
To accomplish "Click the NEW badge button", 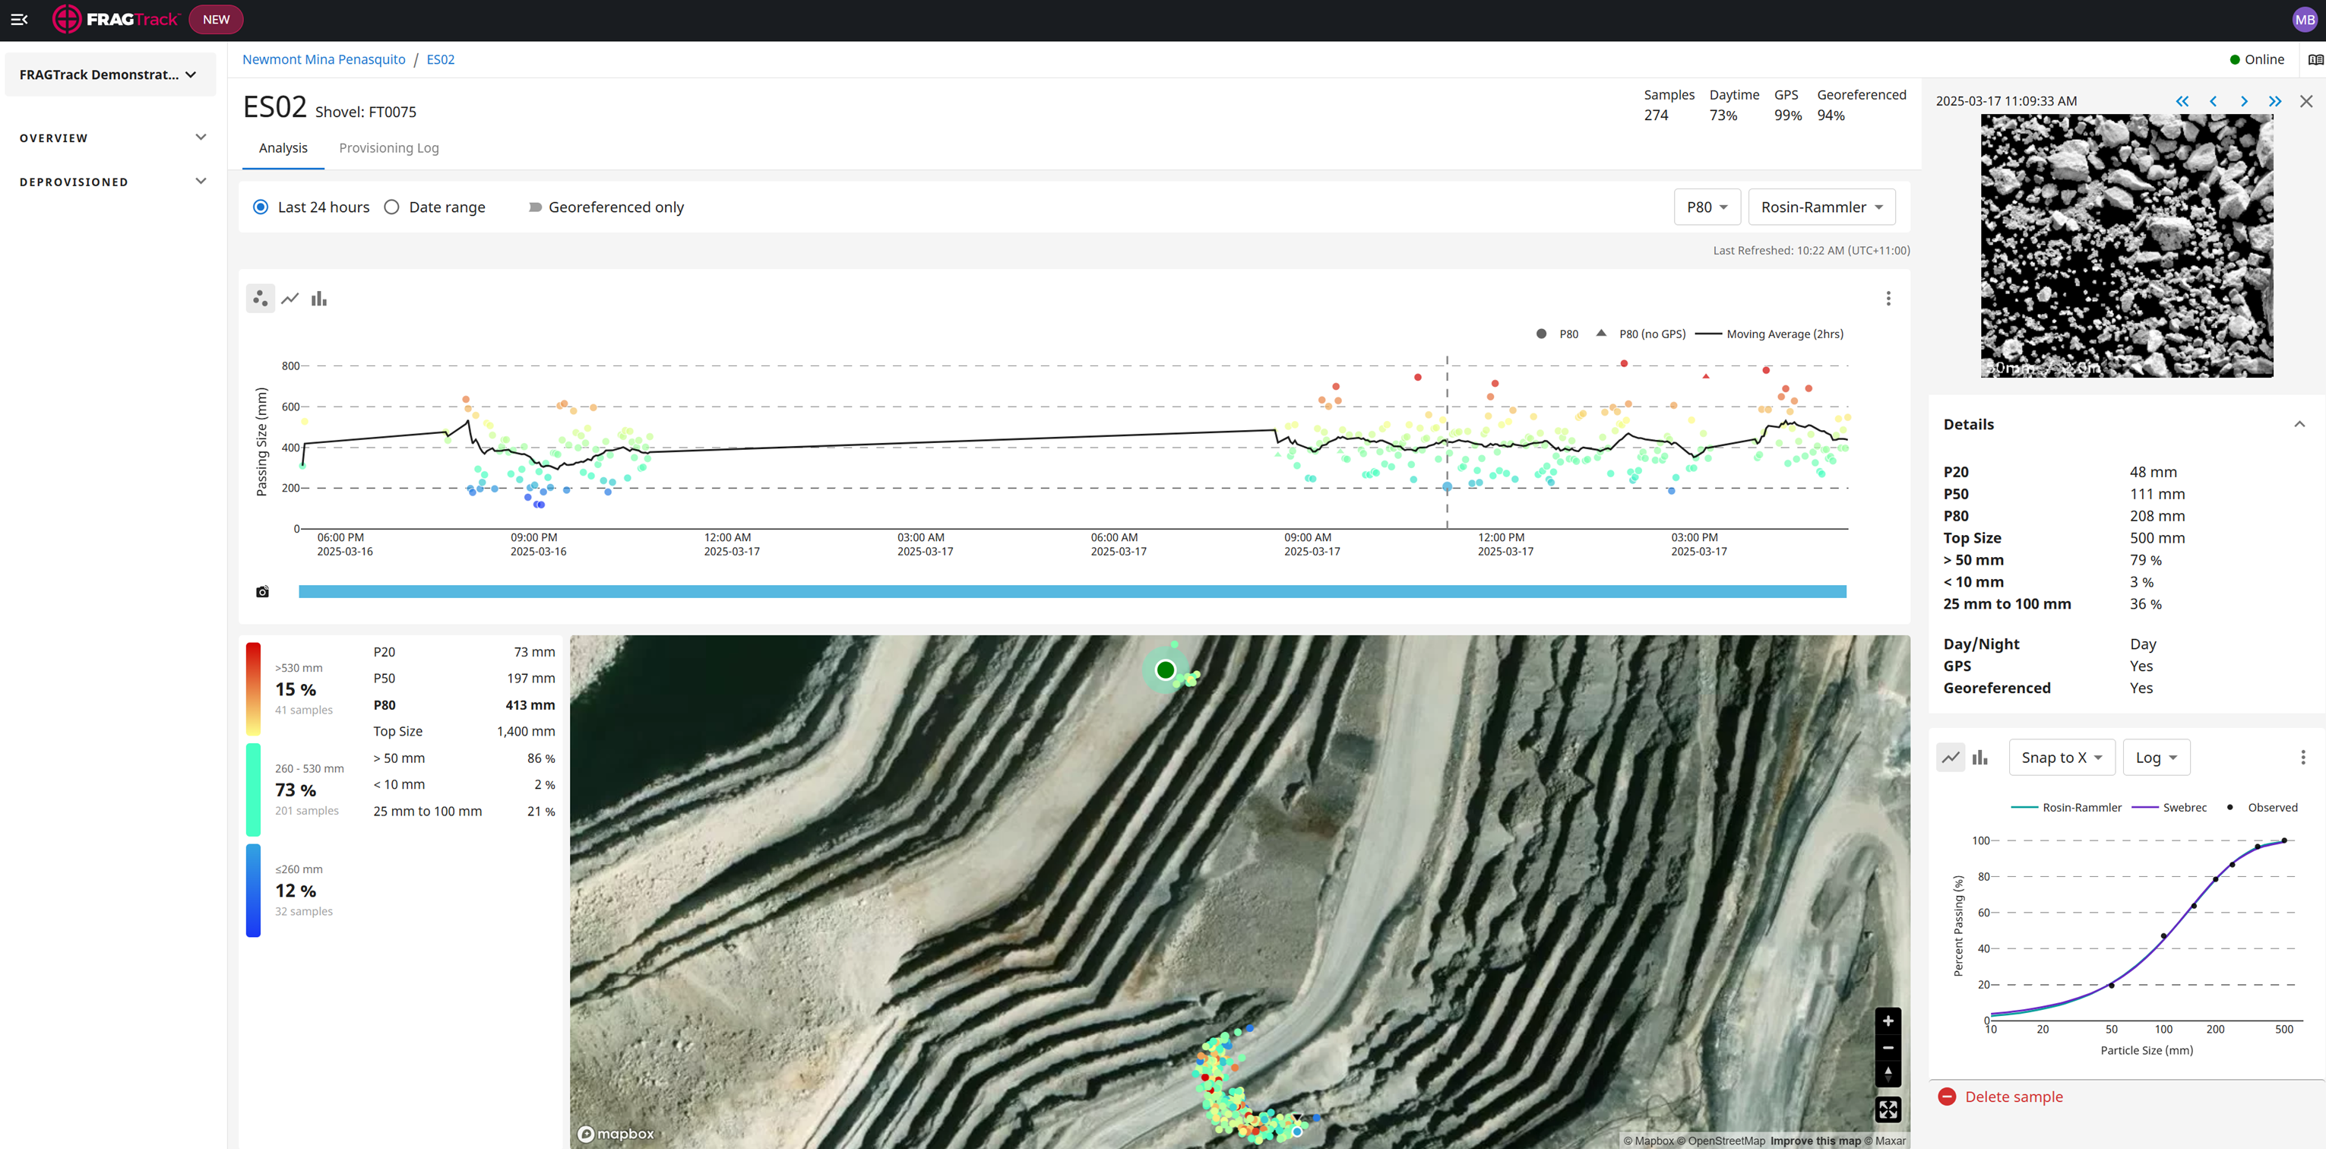I will pos(216,19).
